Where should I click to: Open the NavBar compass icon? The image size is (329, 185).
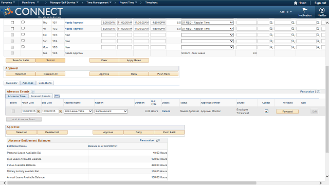point(322,10)
